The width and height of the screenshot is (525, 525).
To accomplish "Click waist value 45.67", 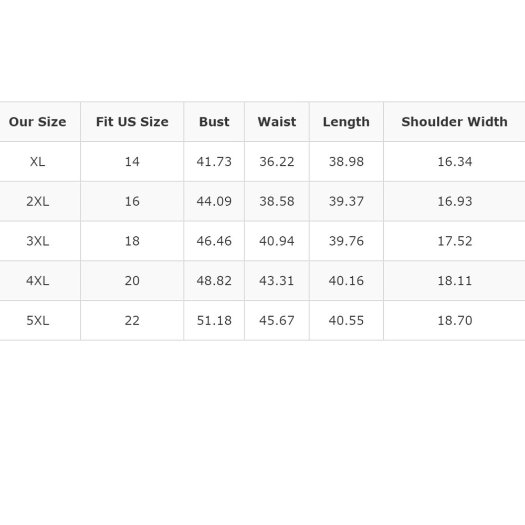I will pyautogui.click(x=277, y=320).
